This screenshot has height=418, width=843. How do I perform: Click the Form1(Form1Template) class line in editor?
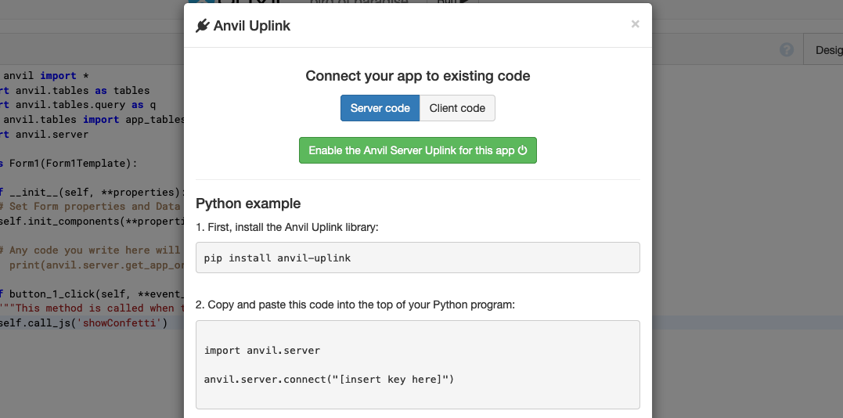(69, 163)
